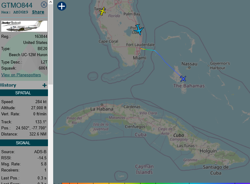The height and width of the screenshot is (184, 250).
Task: Click the sidebar scrollbar up arrow
Action: tap(50, 2)
